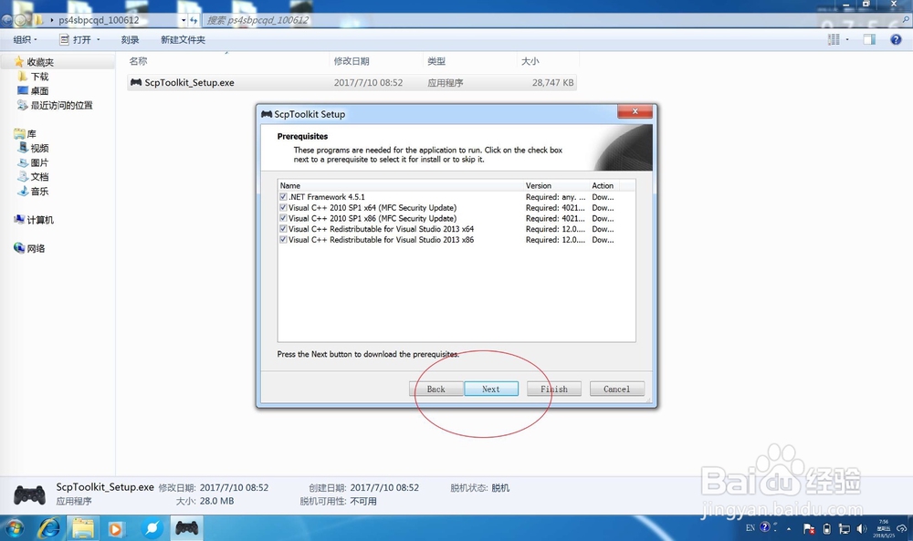Click the ps4sbpcqd_100612 address bar path
This screenshot has width=913, height=541.
pyautogui.click(x=99, y=20)
